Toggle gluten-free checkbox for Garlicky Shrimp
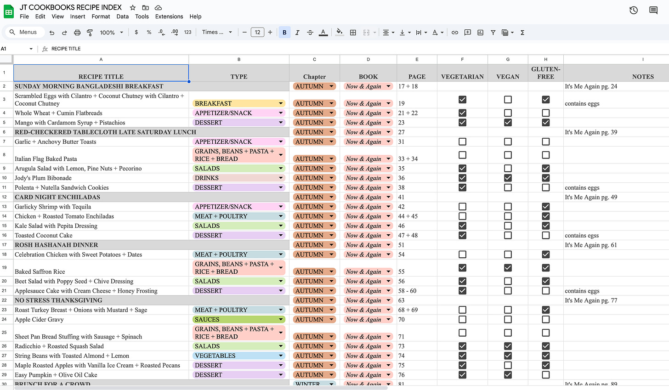 point(546,207)
